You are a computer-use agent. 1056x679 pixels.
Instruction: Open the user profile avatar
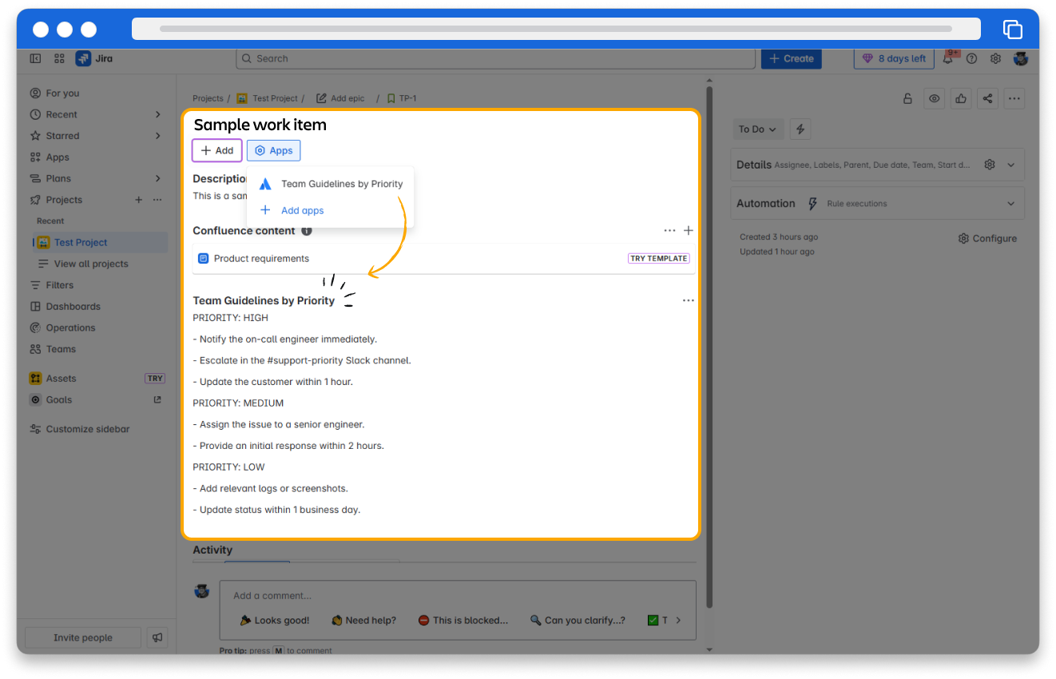(x=1021, y=58)
